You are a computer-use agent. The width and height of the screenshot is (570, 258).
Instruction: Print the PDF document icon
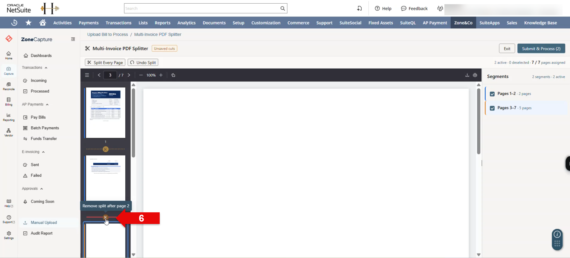pyautogui.click(x=475, y=75)
